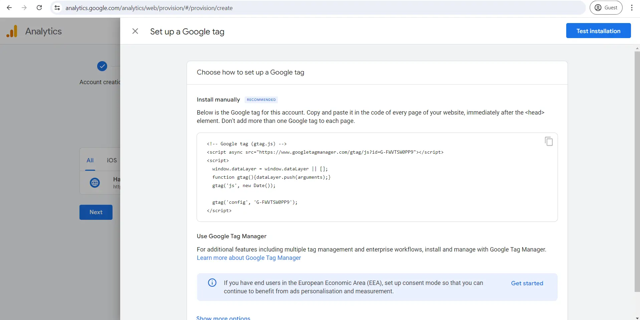The width and height of the screenshot is (640, 320).
Task: Click the browser back arrow
Action: click(x=9, y=8)
